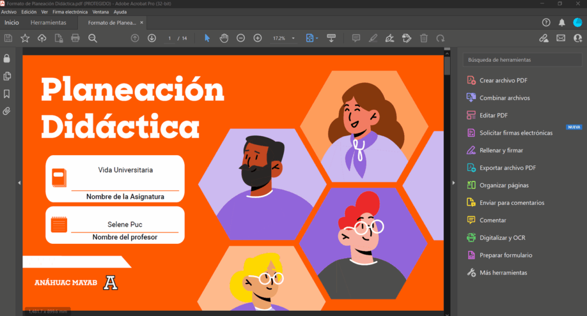This screenshot has height=316, width=587.
Task: Activate the selection arrow tool
Action: (207, 38)
